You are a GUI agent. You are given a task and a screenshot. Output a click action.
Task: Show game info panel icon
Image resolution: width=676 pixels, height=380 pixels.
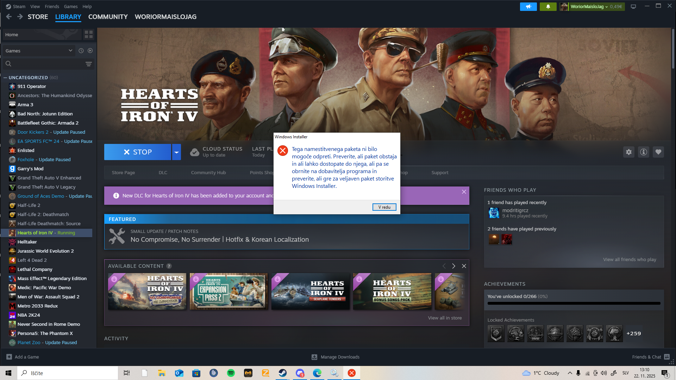644,152
